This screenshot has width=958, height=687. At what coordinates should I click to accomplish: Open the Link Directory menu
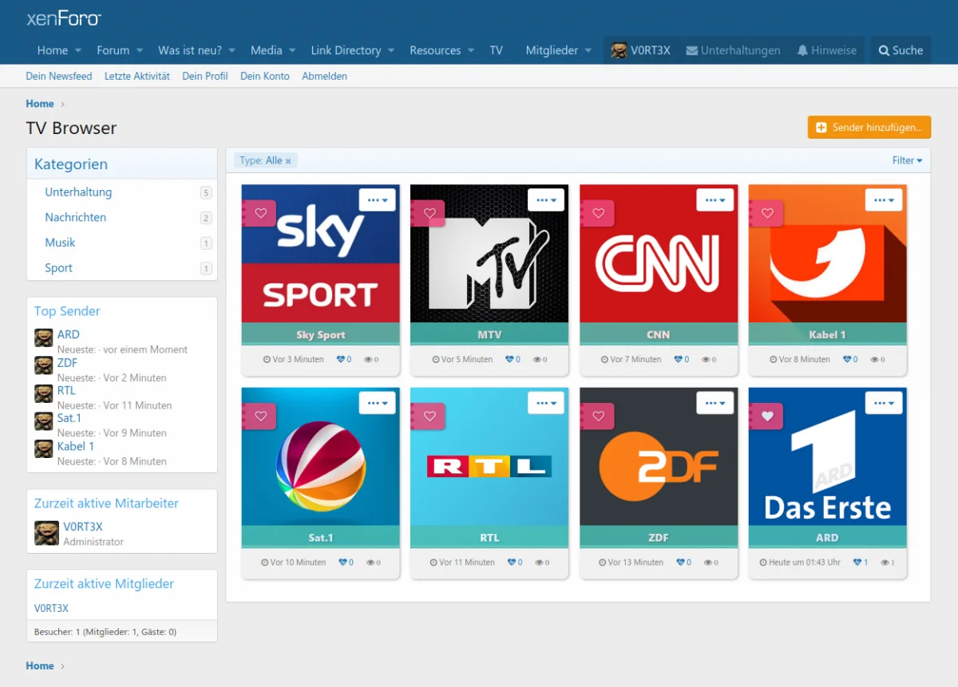click(x=346, y=50)
